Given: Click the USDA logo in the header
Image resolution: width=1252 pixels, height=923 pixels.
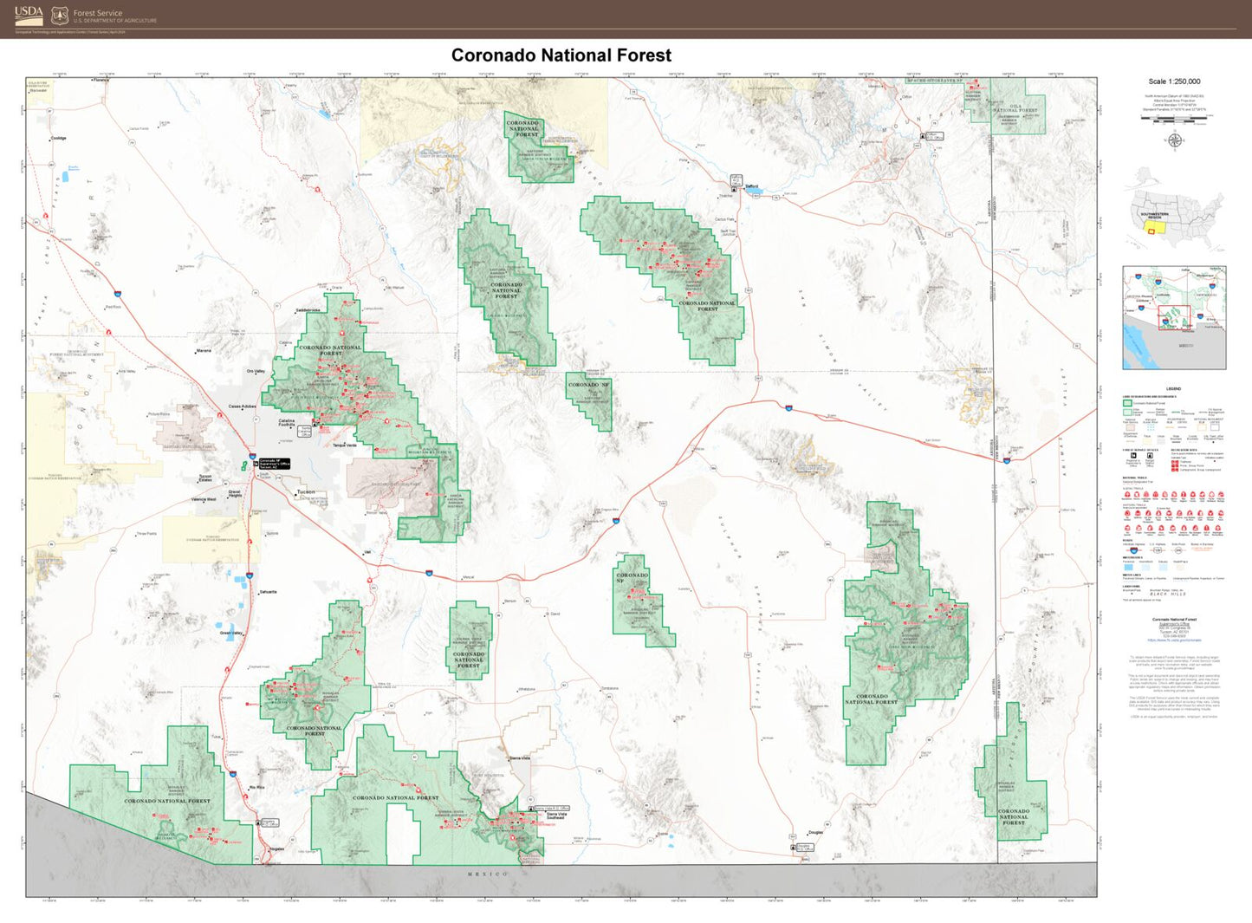Looking at the screenshot, I should click(29, 15).
